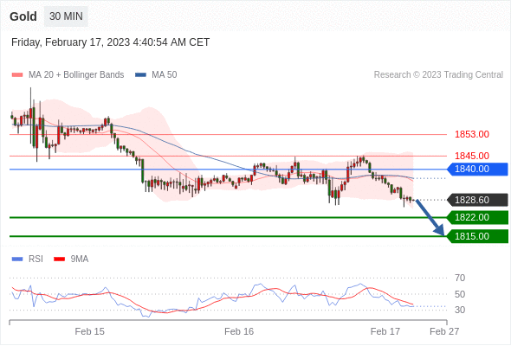Click the MA 20 + Bollinger Bands pink swatch
511x346 pixels.
click(17, 75)
